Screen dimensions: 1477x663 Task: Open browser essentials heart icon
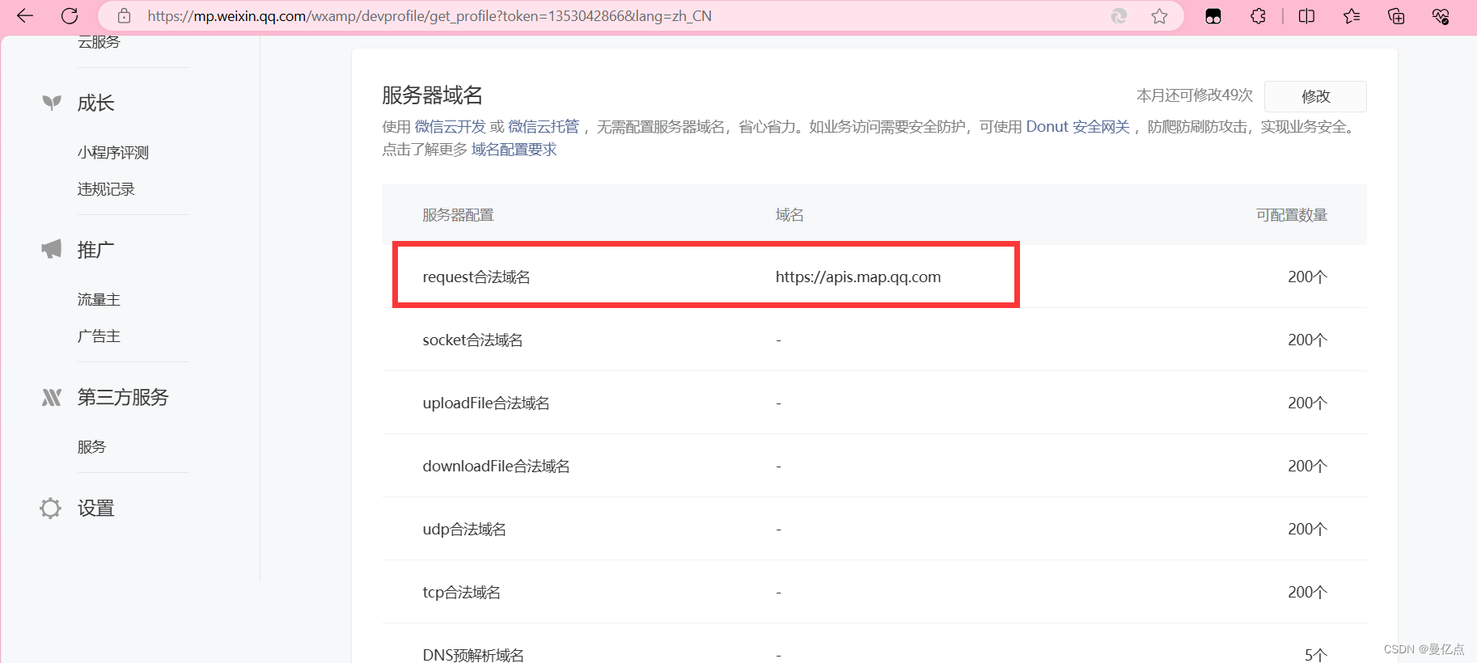pyautogui.click(x=1441, y=16)
